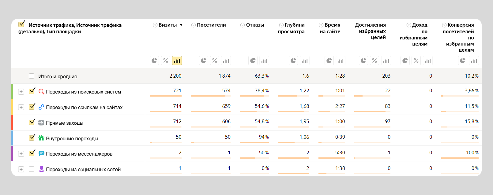Select pie chart for Доход по избранным целям
The width and height of the screenshot is (493, 195).
(x=405, y=61)
